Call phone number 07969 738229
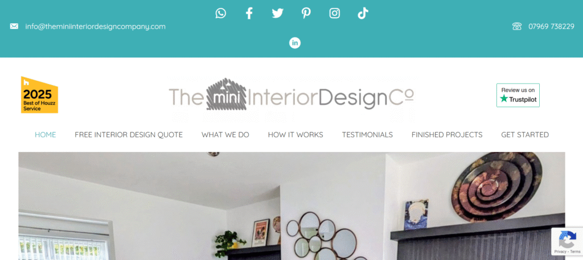The image size is (583, 260). tap(551, 26)
